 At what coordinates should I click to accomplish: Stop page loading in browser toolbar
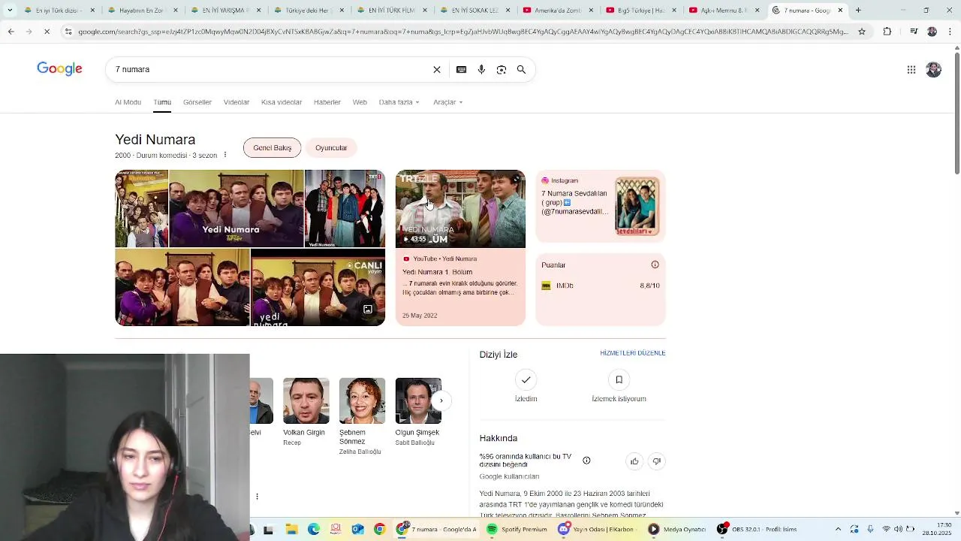47,32
